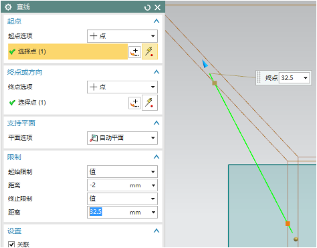
Task: Click inferred point lightning icon in 起点
Action: (150, 51)
